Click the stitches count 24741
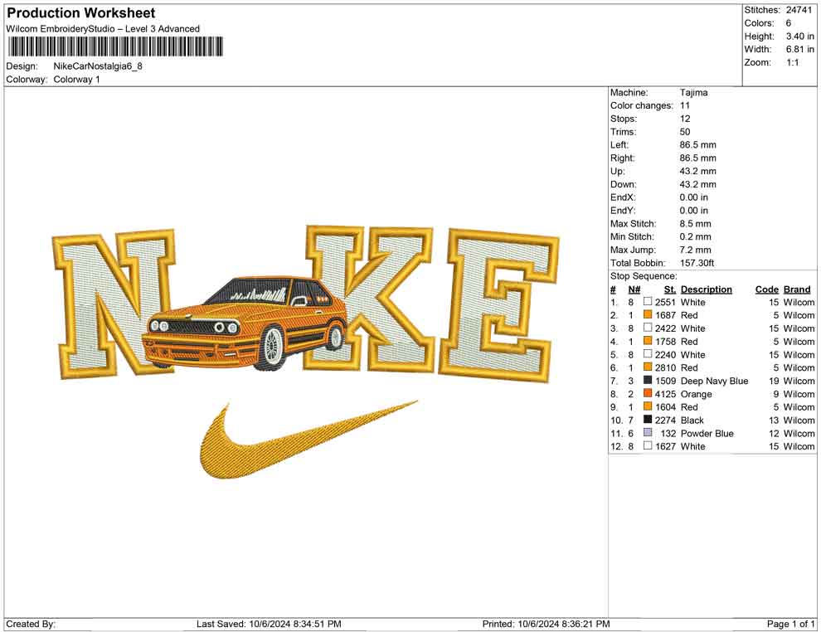821x632 pixels. (x=799, y=10)
